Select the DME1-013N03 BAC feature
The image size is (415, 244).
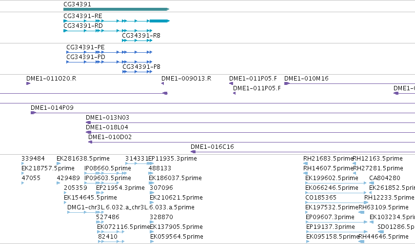pyautogui.click(x=250, y=122)
